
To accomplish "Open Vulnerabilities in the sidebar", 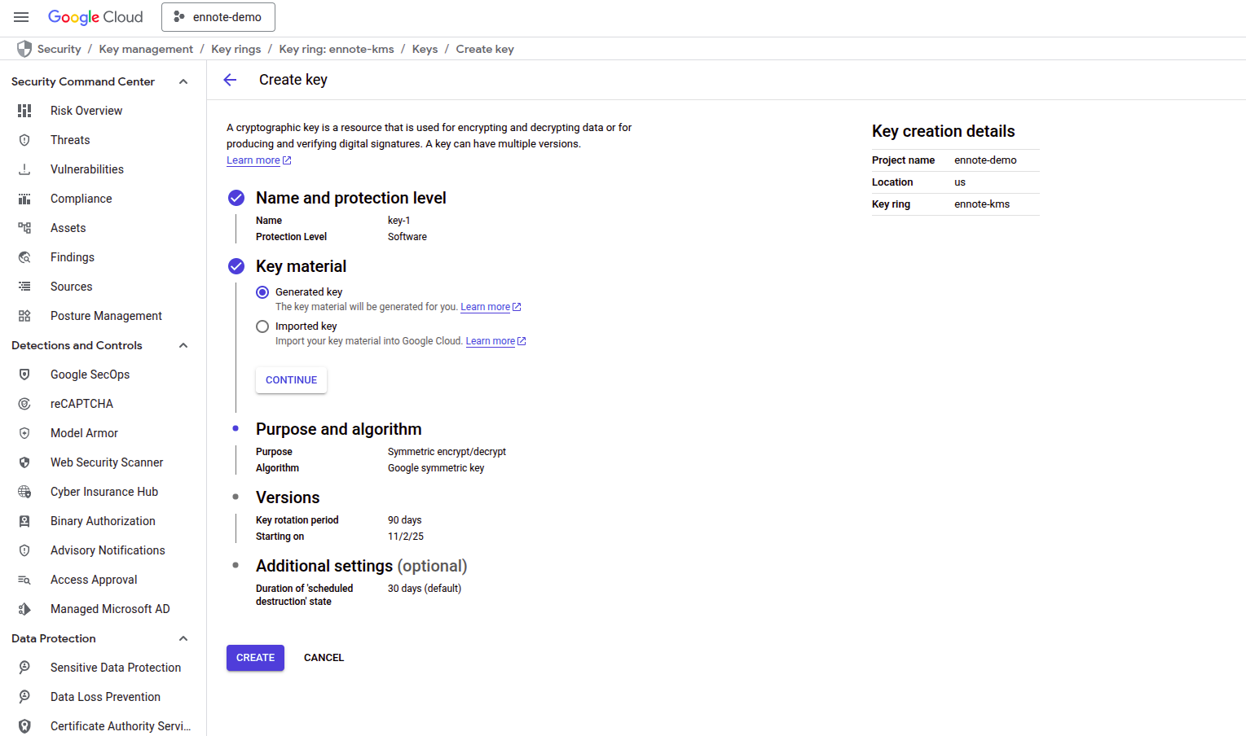I will [87, 169].
